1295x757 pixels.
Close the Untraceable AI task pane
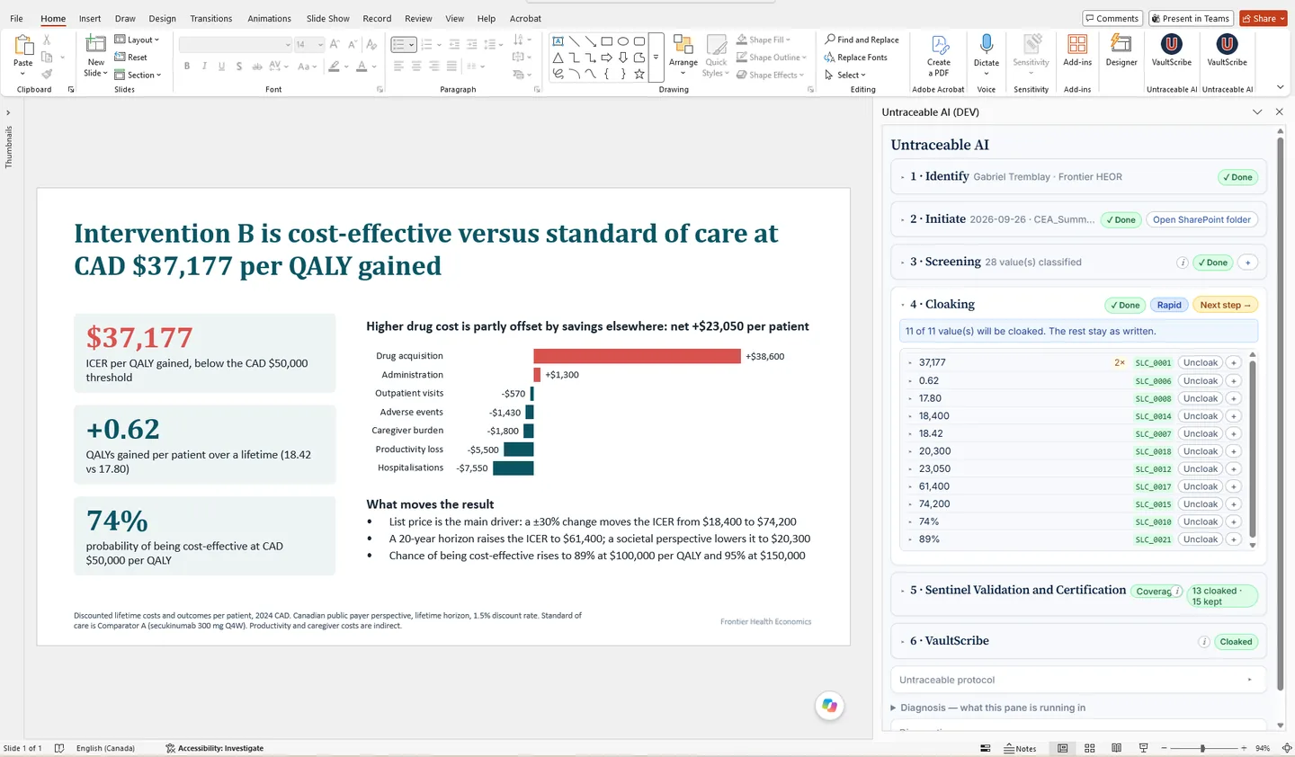point(1280,112)
